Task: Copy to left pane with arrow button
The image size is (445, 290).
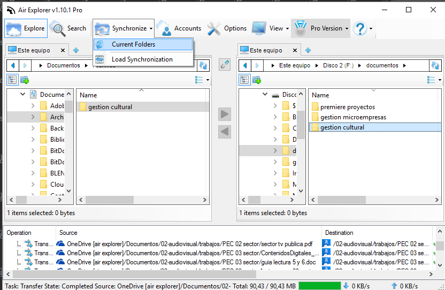Action: click(x=225, y=131)
